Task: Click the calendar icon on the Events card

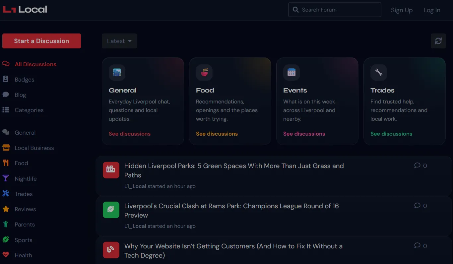Action: point(291,72)
